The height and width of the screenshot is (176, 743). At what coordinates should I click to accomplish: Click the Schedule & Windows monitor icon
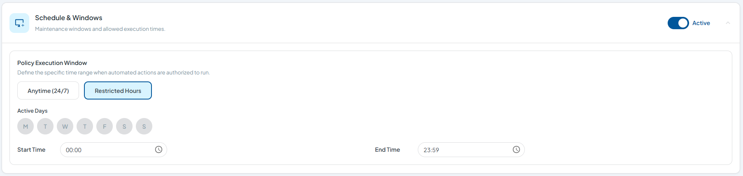[x=19, y=23]
